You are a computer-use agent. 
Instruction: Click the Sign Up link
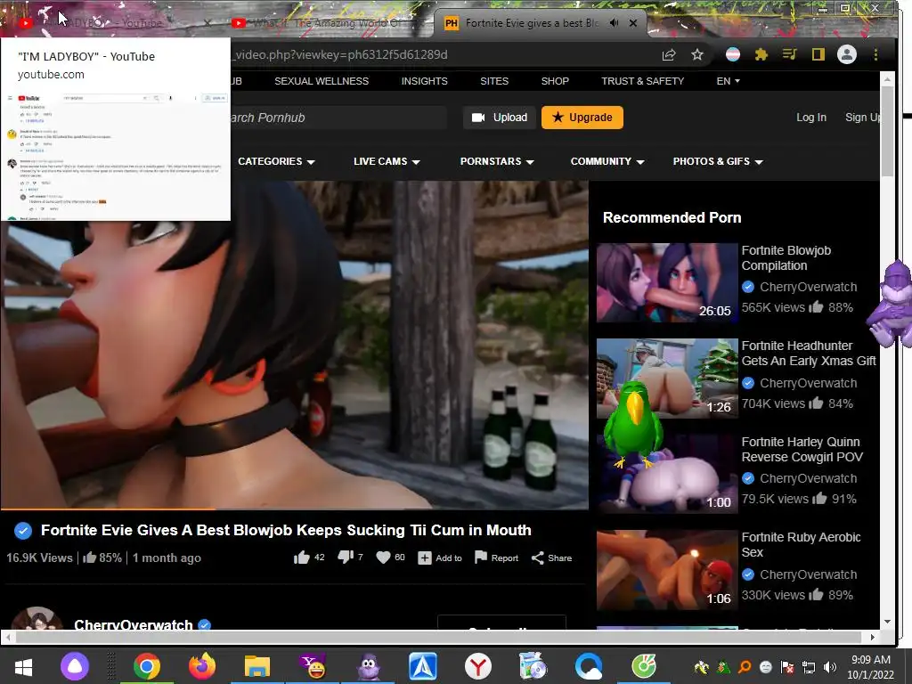[x=862, y=118]
